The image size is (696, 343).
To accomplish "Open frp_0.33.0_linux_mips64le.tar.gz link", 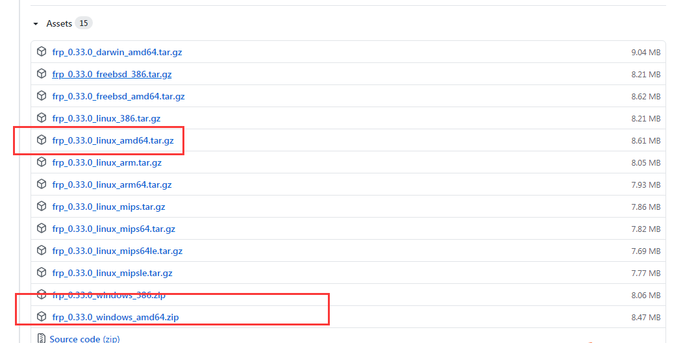I will point(118,251).
